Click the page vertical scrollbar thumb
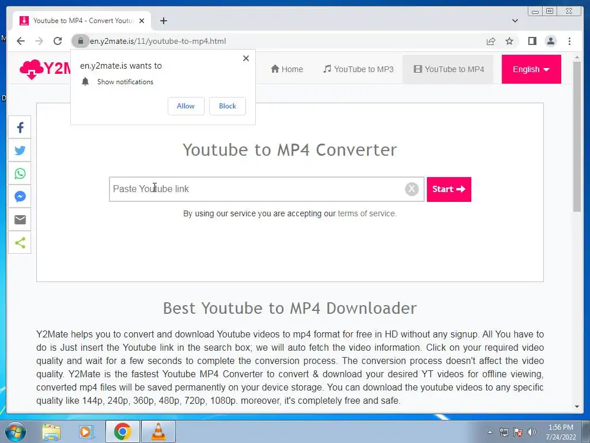590x443 pixels. (x=577, y=136)
